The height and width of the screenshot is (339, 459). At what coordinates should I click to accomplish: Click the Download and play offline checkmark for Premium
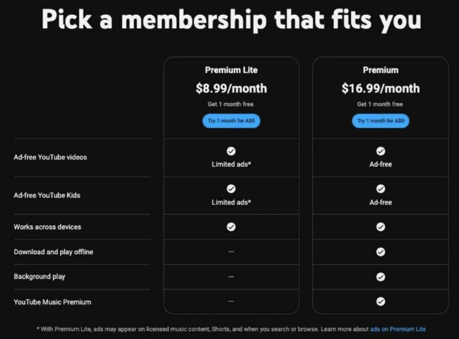click(381, 252)
